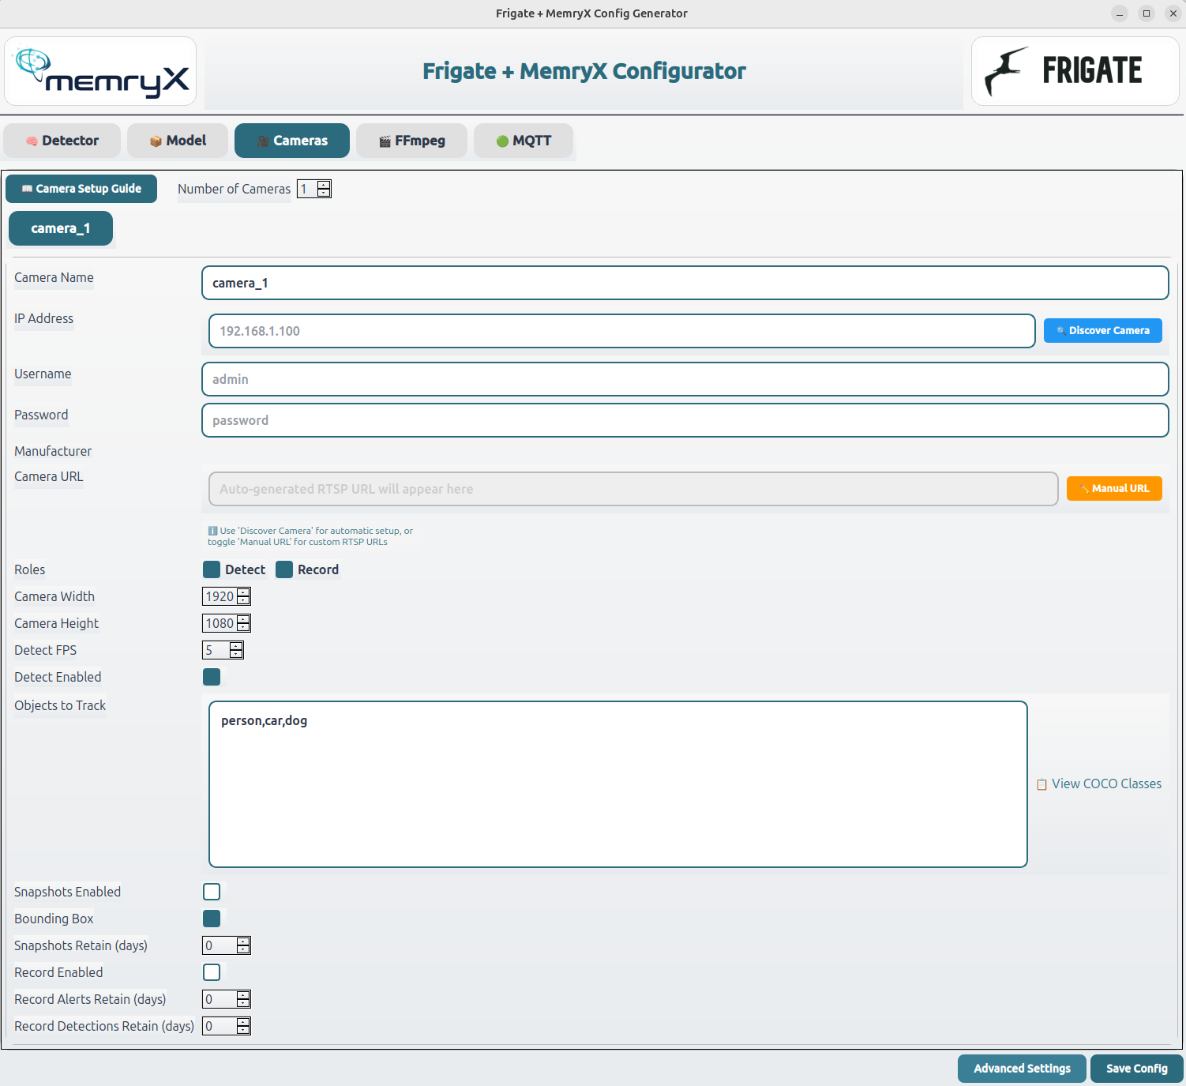Switch to the Model tab
Image resolution: width=1186 pixels, height=1086 pixels.
tap(178, 141)
